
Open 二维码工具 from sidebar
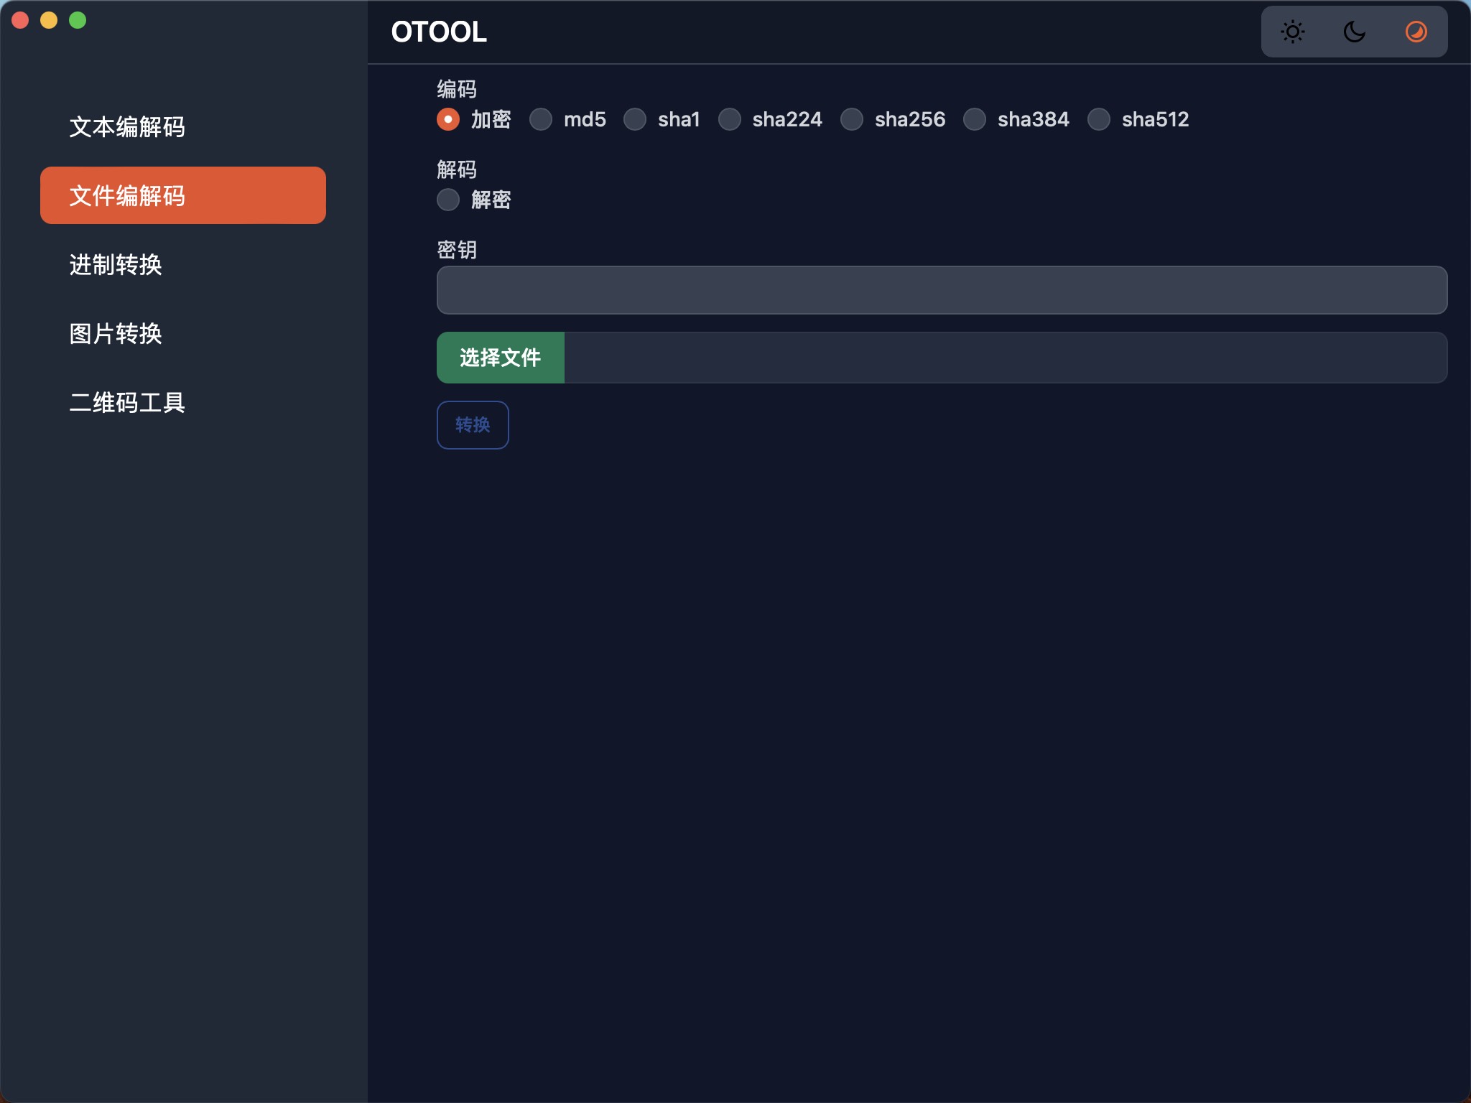coord(127,403)
